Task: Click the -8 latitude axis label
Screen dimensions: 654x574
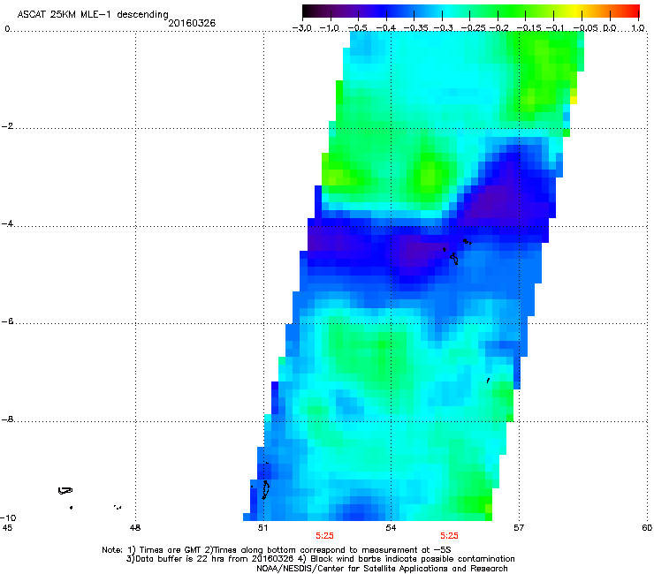Action: click(8, 419)
